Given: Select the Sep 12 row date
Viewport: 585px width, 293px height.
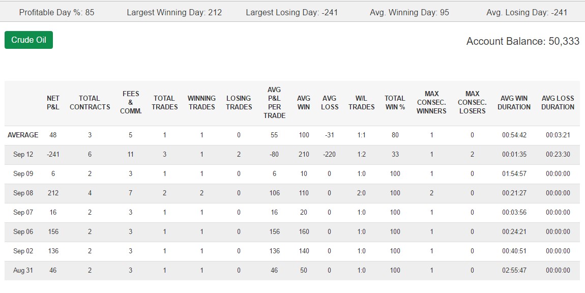Looking at the screenshot, I should 23,154.
